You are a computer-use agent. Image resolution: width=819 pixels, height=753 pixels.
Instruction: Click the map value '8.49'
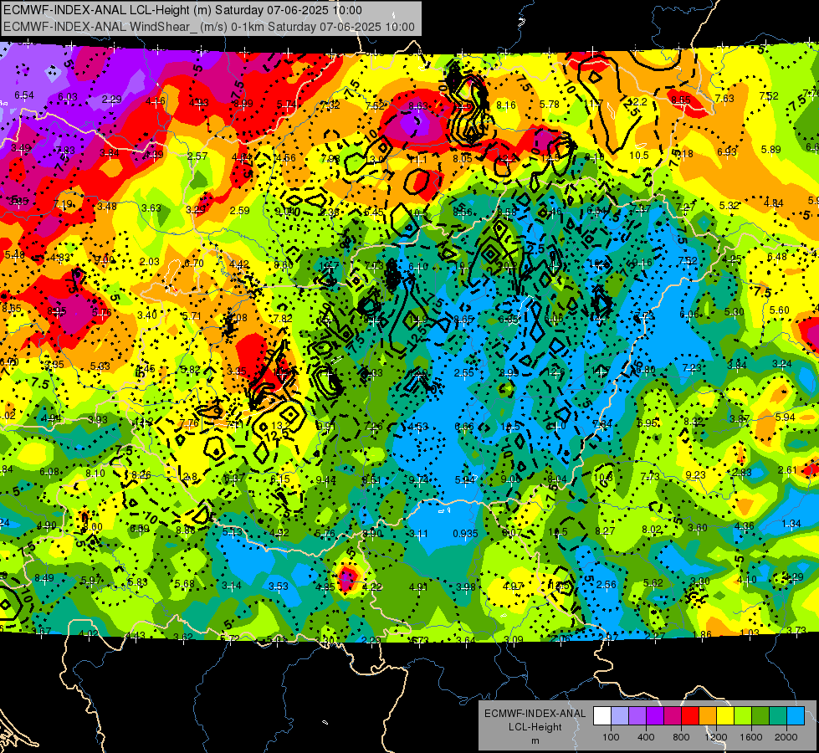click(x=44, y=577)
